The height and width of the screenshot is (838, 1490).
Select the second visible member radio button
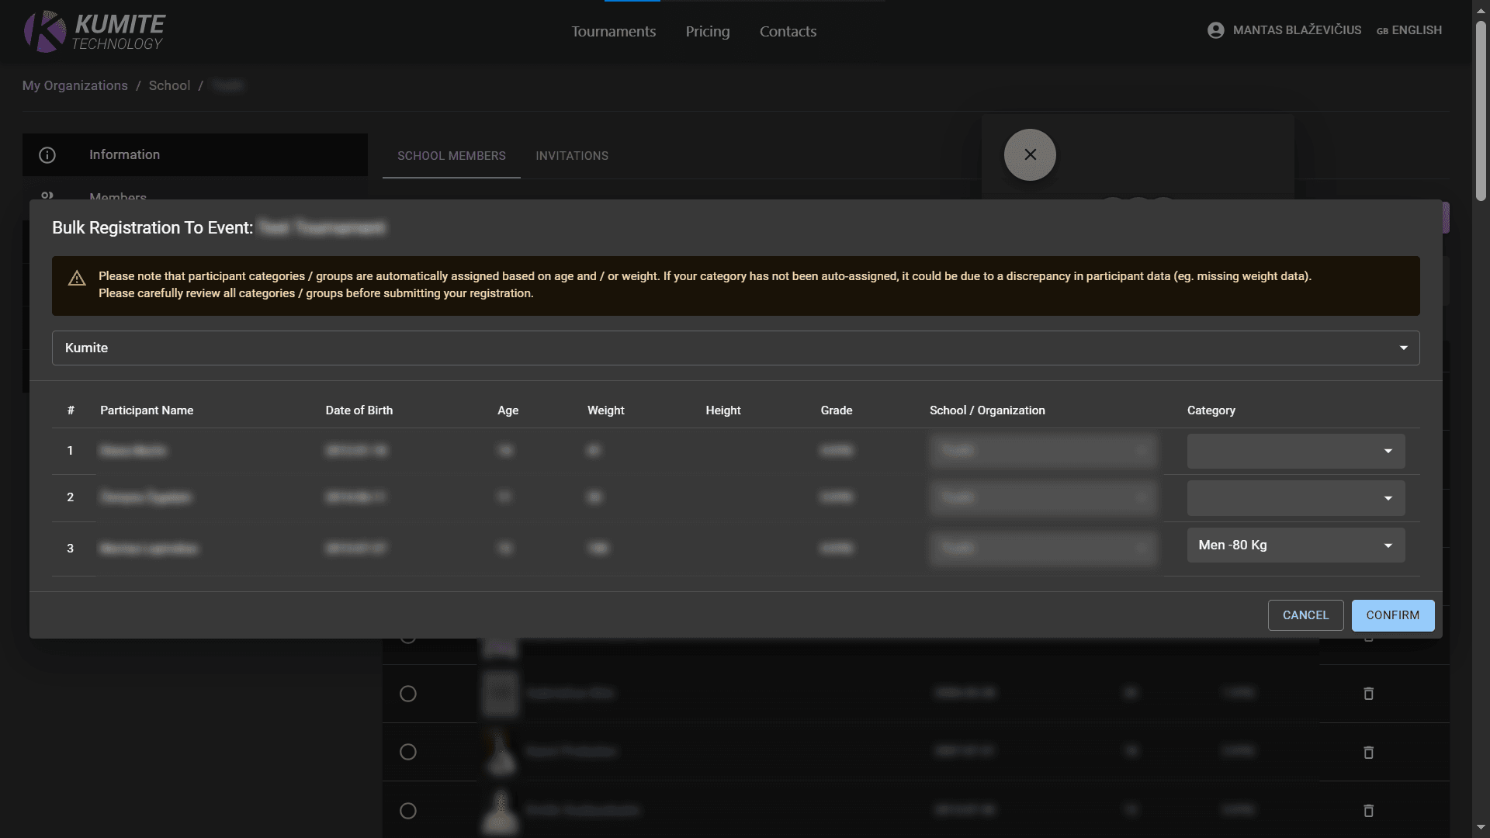coord(408,752)
